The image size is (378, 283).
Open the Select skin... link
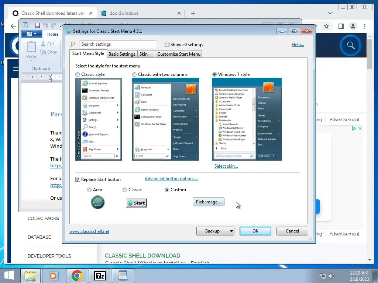(x=226, y=166)
